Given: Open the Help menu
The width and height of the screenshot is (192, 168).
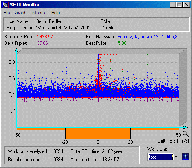Looking at the screenshot, I should coord(55,13).
